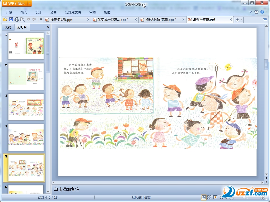Click the open file folder icon
The width and height of the screenshot is (270, 202).
pos(5,19)
